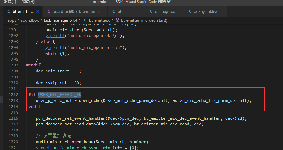
Task: Select line number 1207 in the gutter
Action: 13,65
